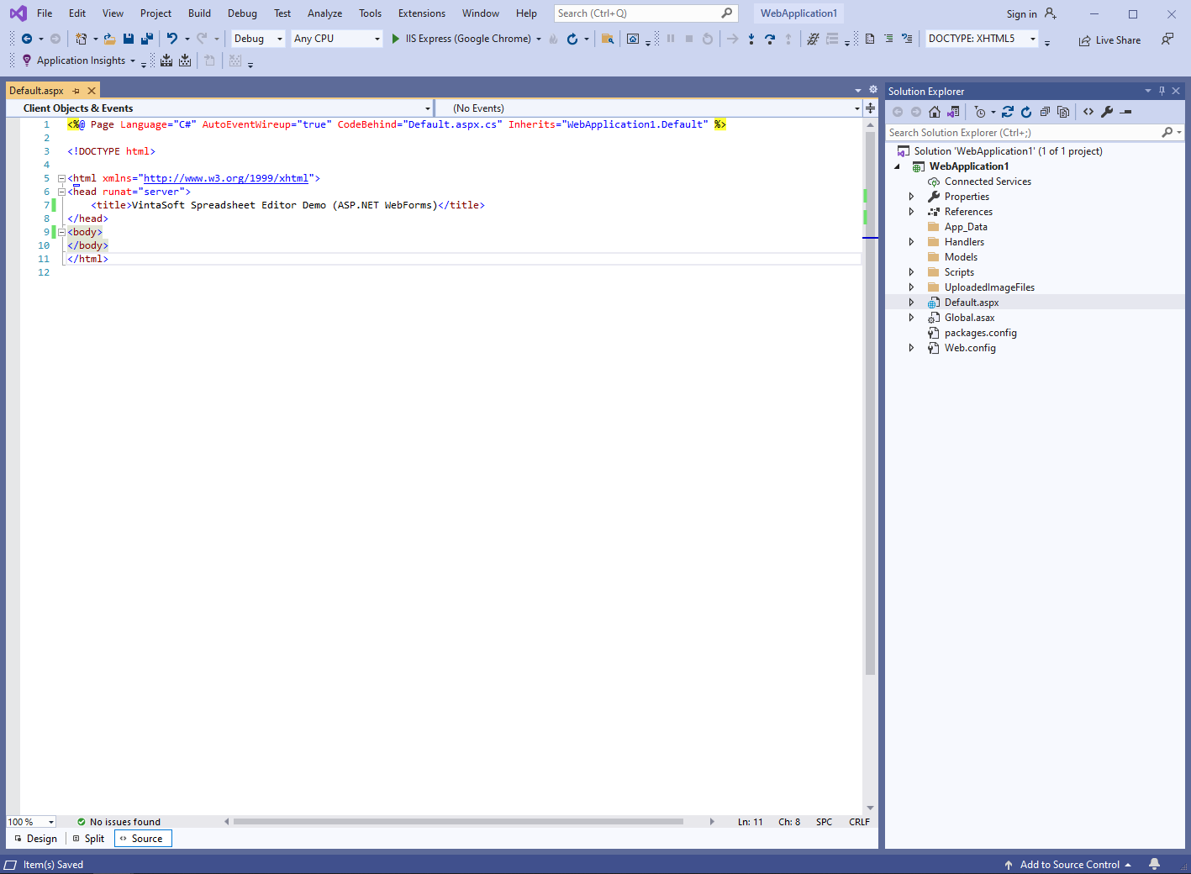Select the Source view tab

coord(143,839)
